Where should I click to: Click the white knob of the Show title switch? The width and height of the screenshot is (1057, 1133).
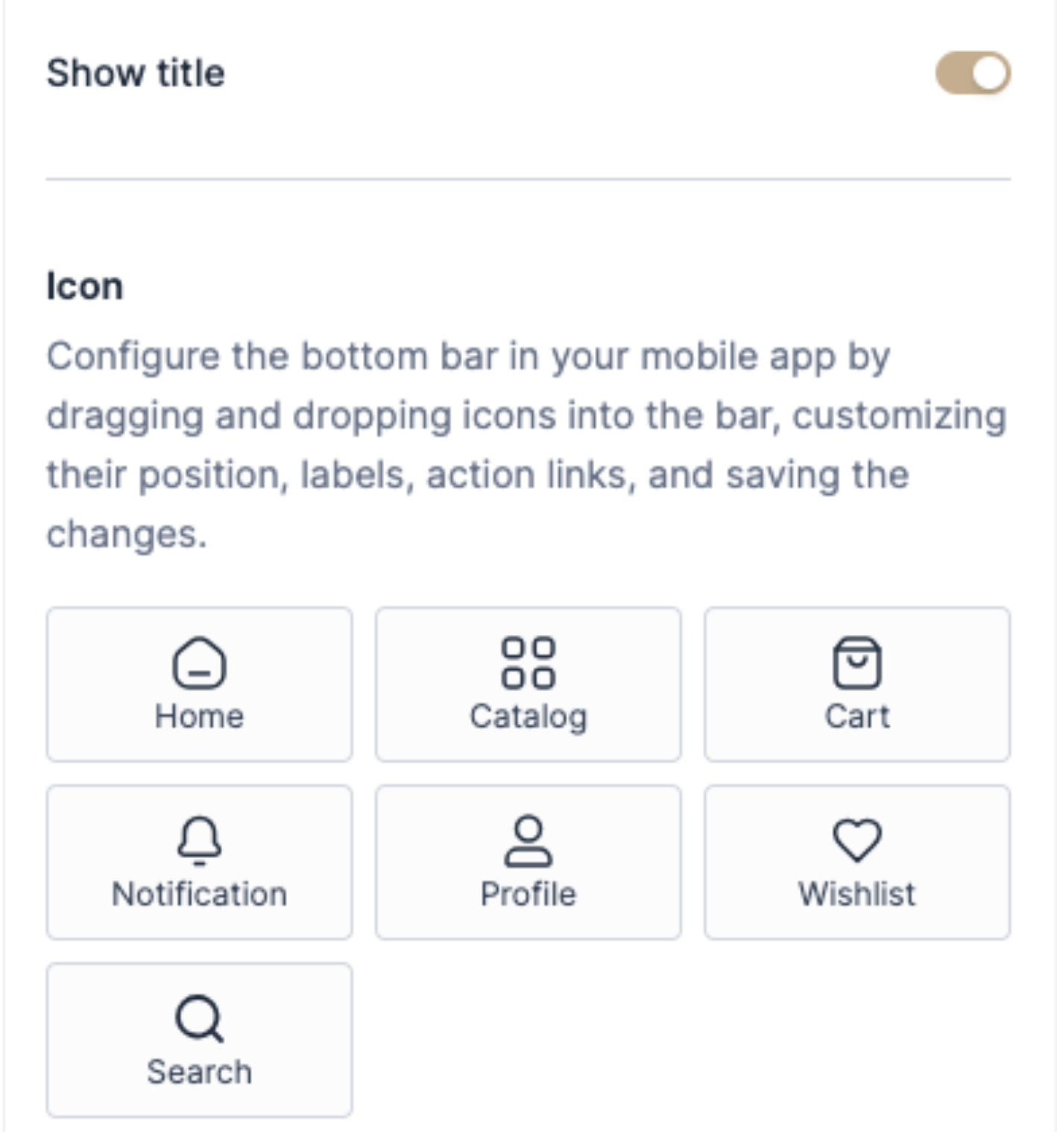(990, 73)
